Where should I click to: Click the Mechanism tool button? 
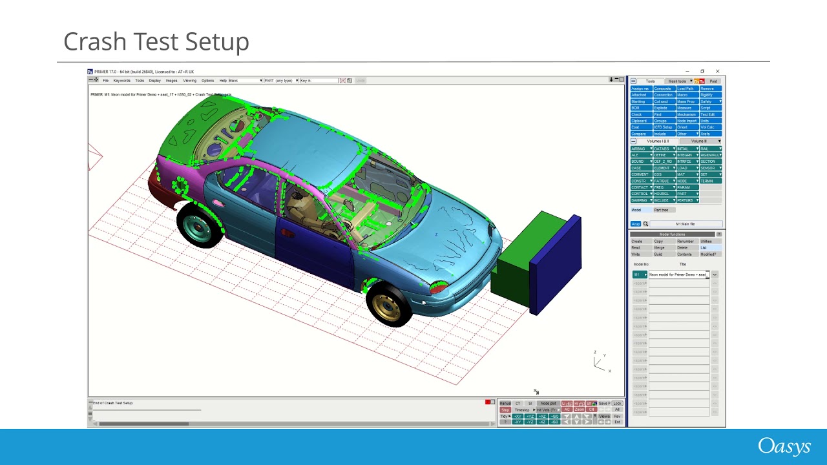point(687,114)
